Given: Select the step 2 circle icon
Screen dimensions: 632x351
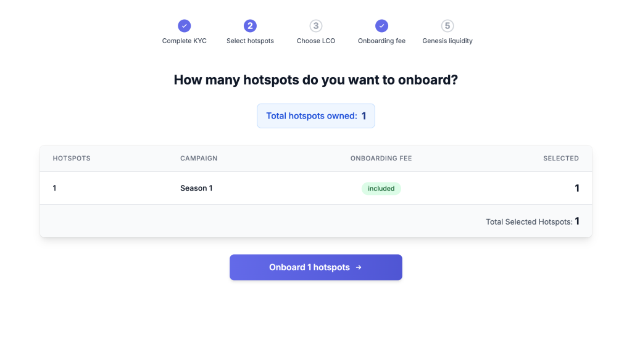Looking at the screenshot, I should pos(250,26).
